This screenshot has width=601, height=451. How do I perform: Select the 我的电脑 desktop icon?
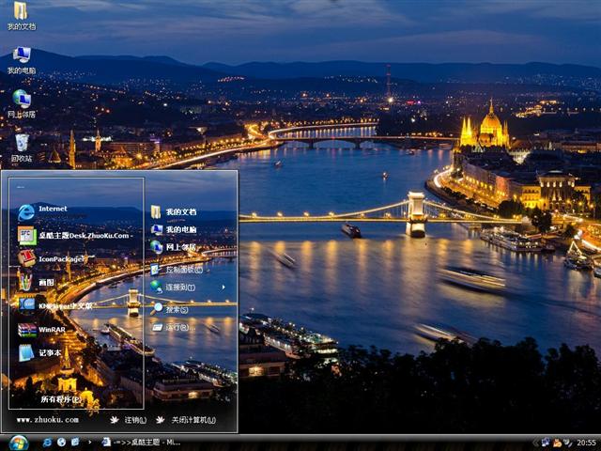pos(22,60)
